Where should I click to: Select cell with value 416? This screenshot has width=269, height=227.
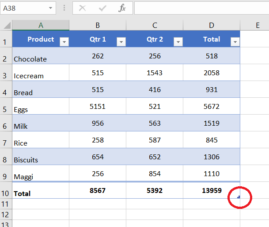(x=155, y=89)
